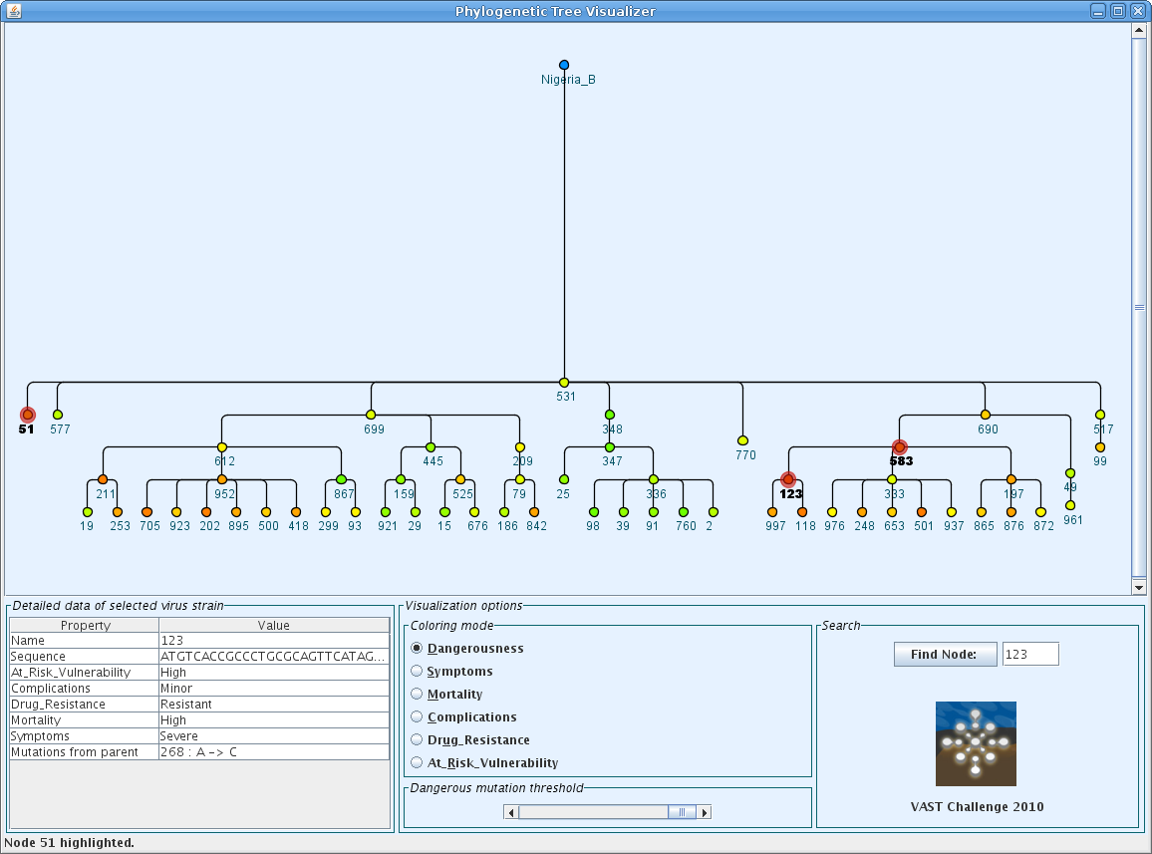
Task: Select leaf node 501
Action: point(922,512)
